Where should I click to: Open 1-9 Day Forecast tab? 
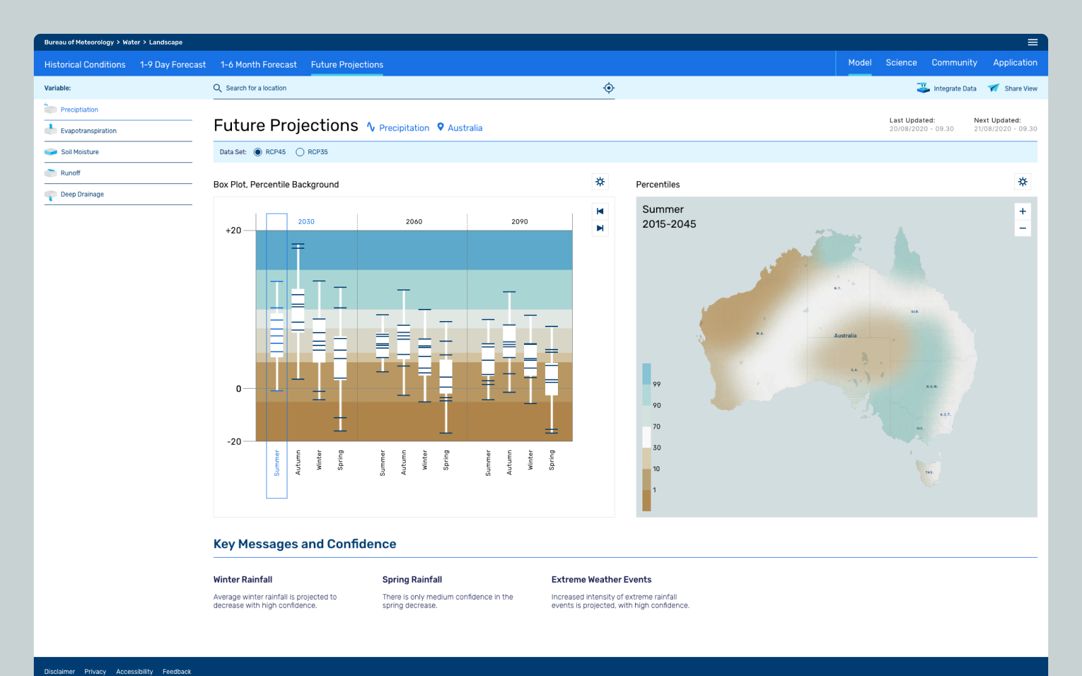point(173,64)
